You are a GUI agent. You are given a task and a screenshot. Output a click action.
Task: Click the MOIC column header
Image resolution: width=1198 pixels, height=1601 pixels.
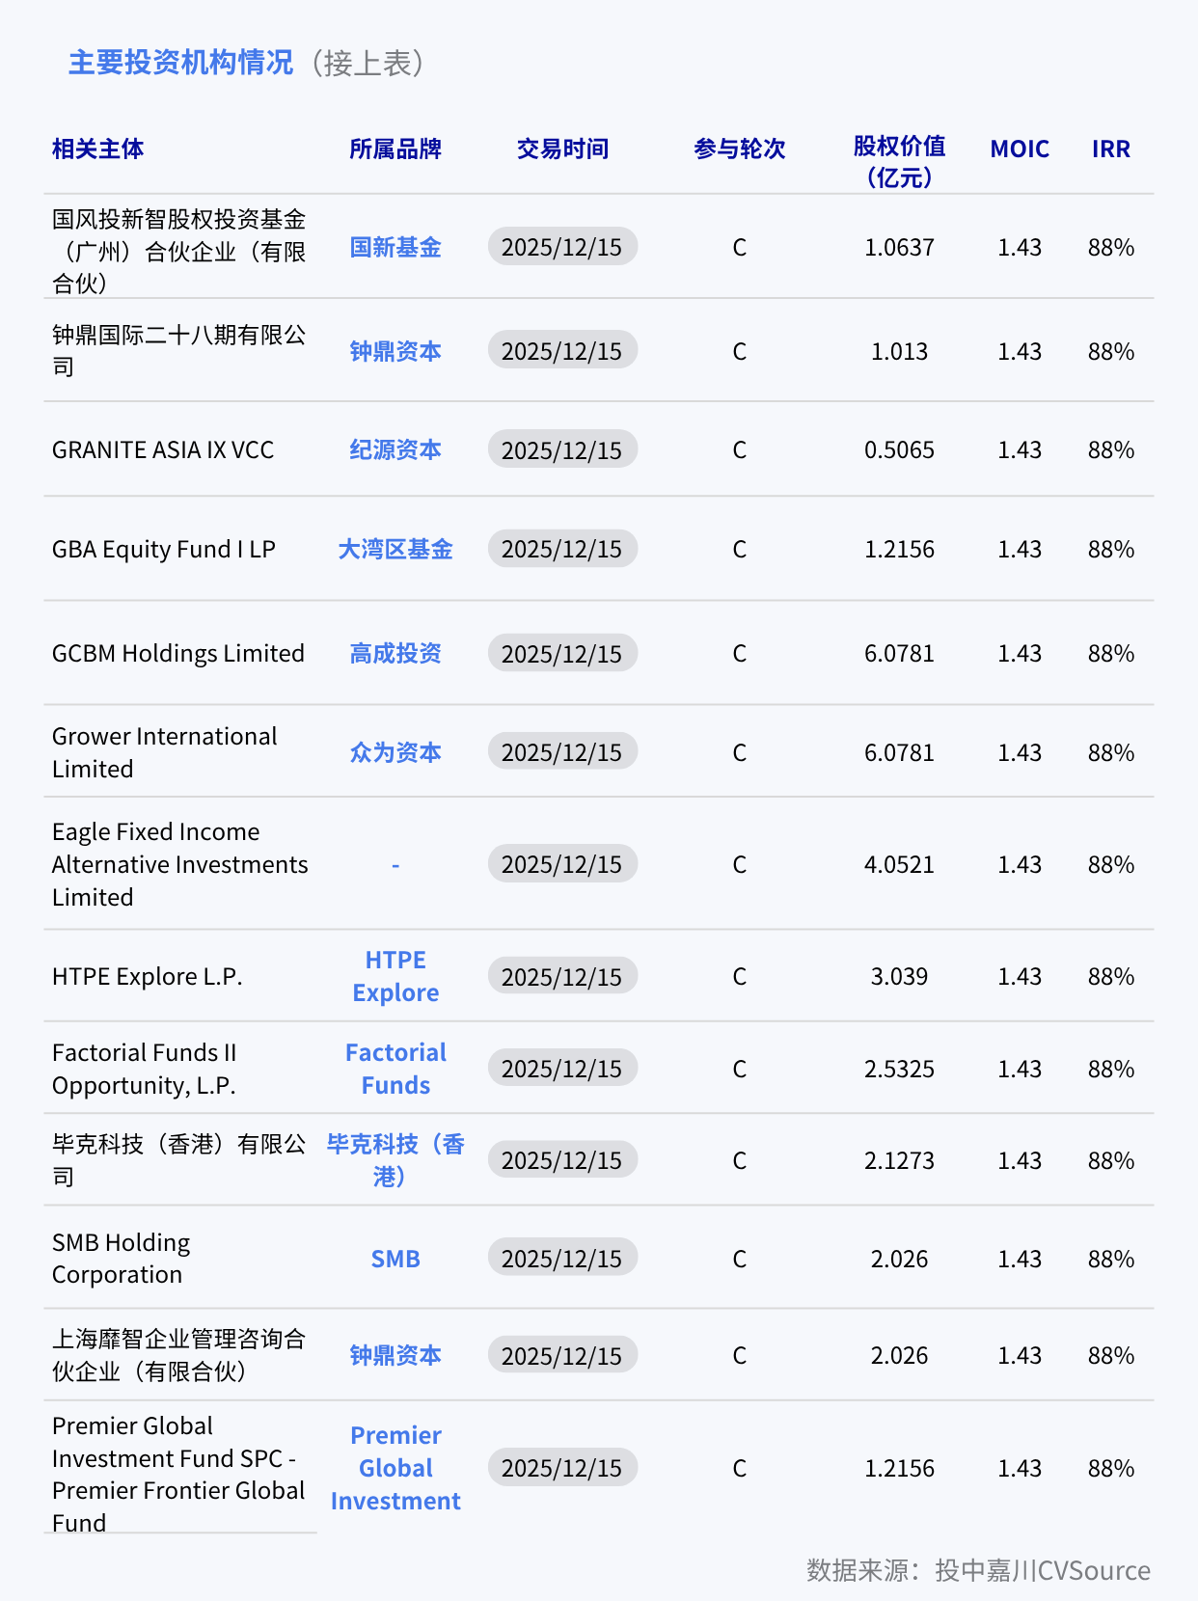[x=1020, y=149]
